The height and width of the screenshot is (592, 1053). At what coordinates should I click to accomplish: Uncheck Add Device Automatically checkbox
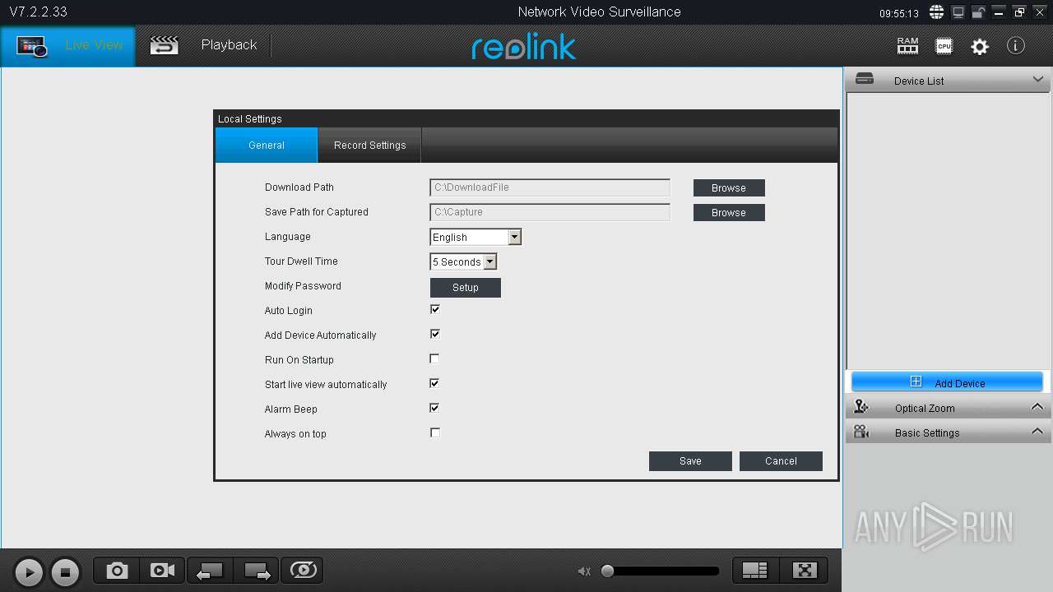click(x=435, y=334)
